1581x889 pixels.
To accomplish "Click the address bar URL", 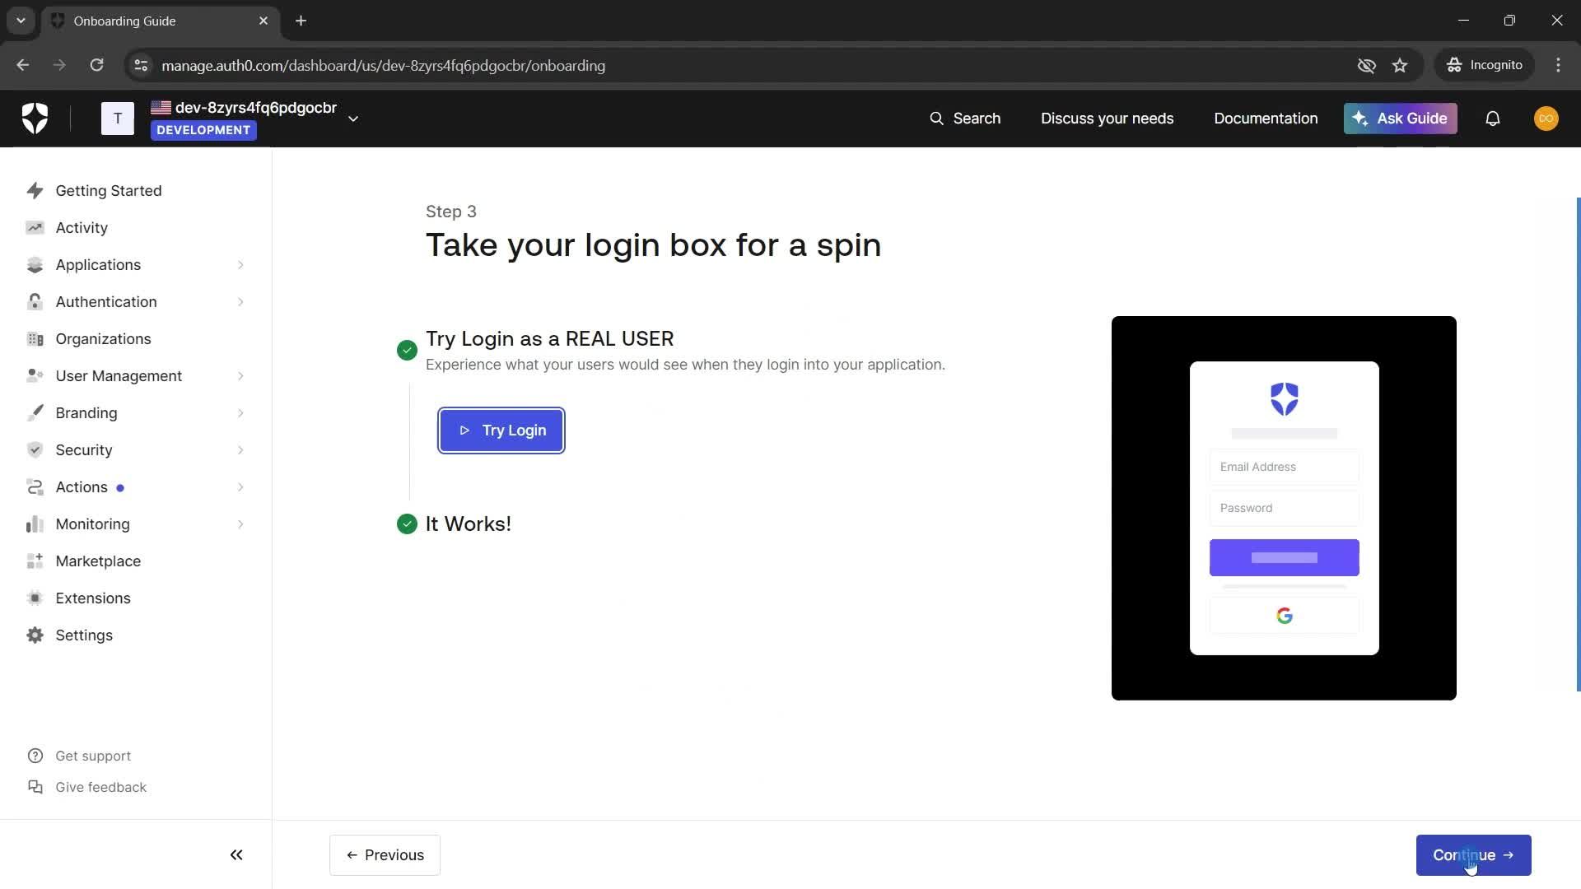I will [383, 65].
